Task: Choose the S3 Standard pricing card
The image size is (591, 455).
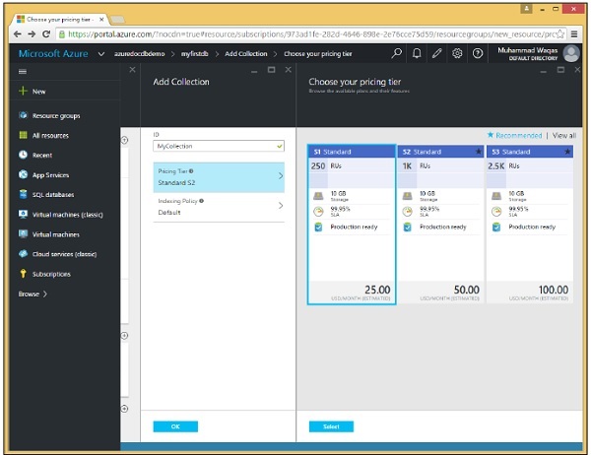Action: [529, 225]
